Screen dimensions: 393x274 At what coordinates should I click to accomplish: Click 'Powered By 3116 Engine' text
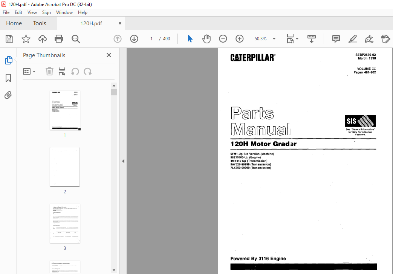click(258, 259)
